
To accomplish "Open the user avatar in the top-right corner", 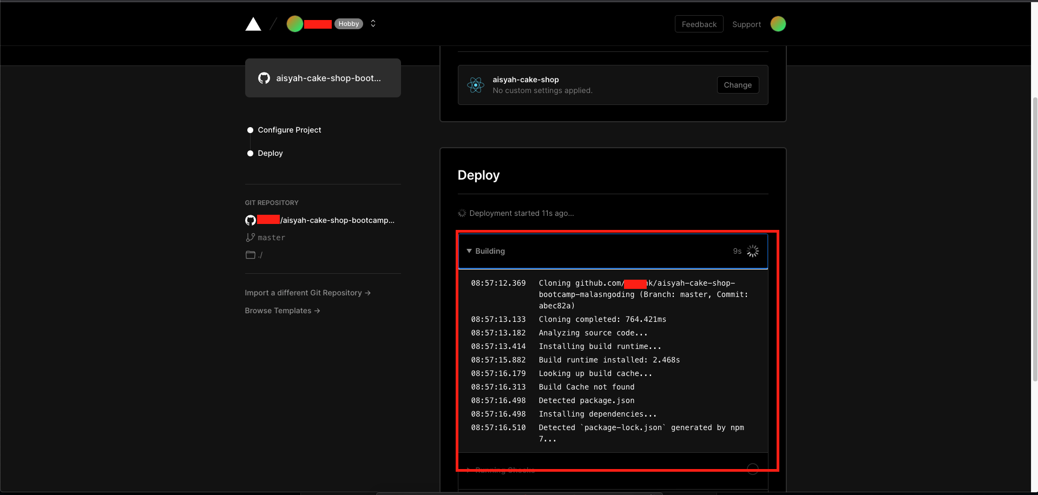I will tap(778, 24).
